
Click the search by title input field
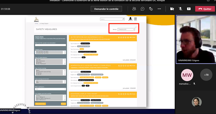(x=50, y=45)
